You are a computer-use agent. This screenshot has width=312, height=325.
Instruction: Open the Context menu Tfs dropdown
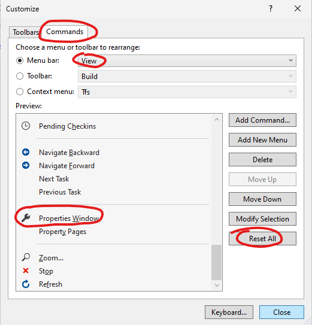[x=187, y=92]
